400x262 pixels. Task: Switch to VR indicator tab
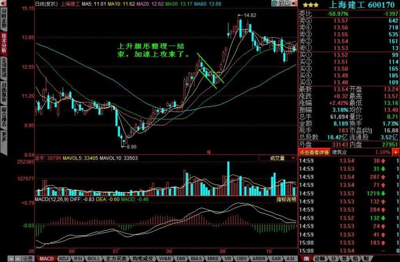[x=227, y=259]
